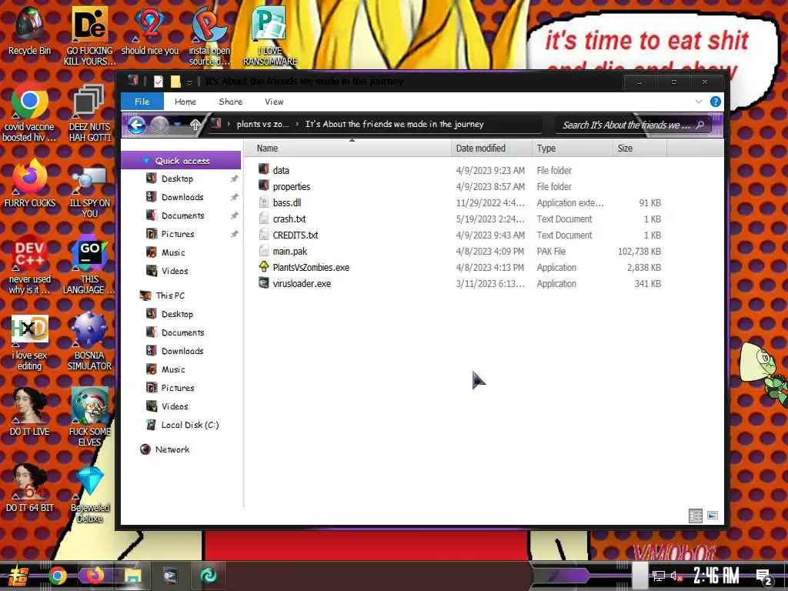
Task: Click 'plants vs zo...' breadcrumb in address bar
Action: (263, 124)
